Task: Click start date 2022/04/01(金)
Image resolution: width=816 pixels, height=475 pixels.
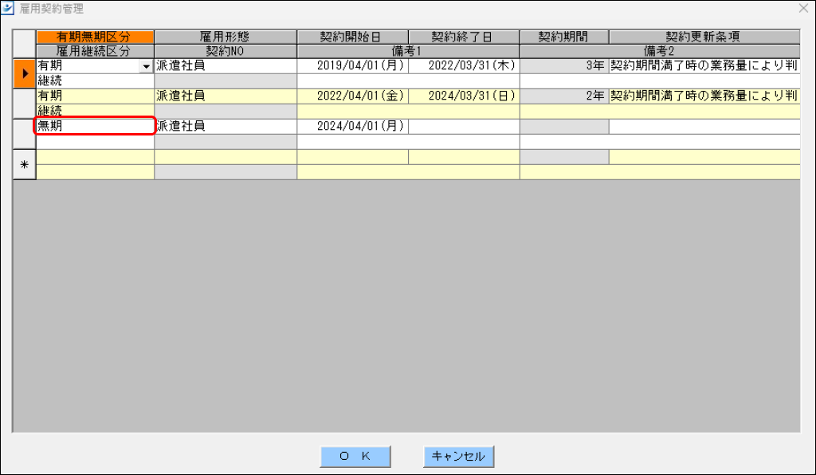Action: coord(352,96)
